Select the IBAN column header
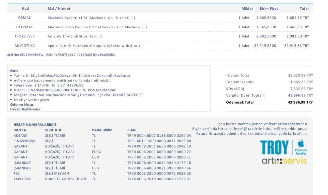This screenshot has height=195, width=328. coord(131,130)
